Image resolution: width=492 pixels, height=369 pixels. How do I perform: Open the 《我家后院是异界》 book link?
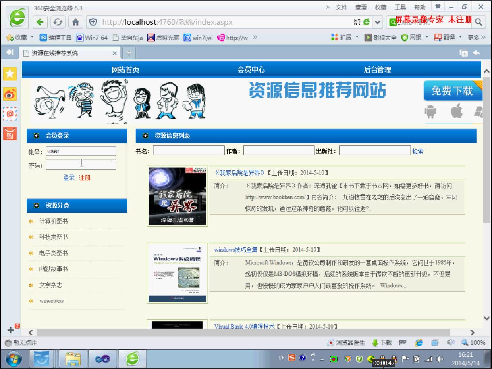coord(239,173)
